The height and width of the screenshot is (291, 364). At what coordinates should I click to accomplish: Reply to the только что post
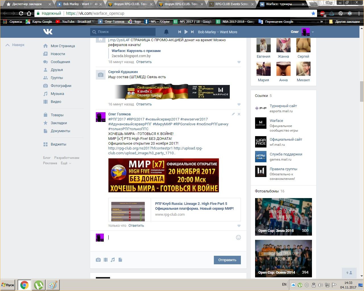tap(136, 225)
